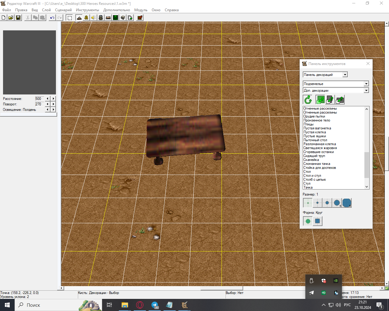This screenshot has height=311, width=389.
Task: Open the NVIDIA icon in the tray popup
Action: [x=336, y=281]
